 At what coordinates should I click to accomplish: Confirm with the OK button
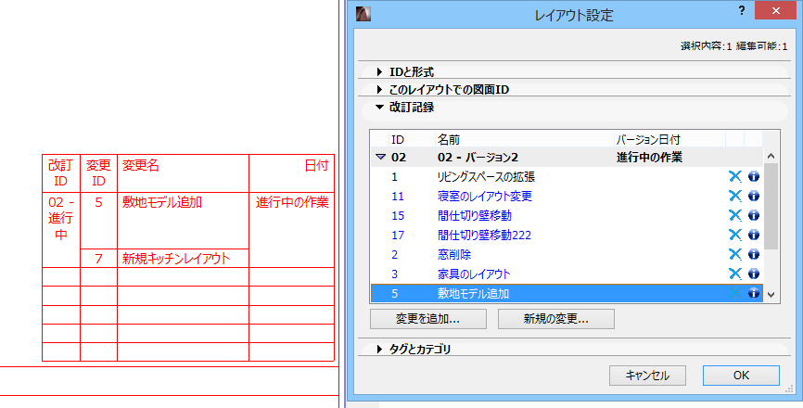pyautogui.click(x=741, y=376)
